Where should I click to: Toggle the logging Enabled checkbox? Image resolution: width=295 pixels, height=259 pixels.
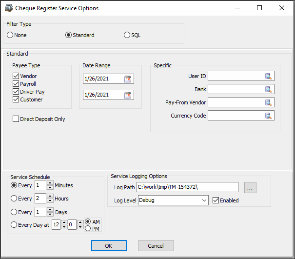[x=216, y=200]
